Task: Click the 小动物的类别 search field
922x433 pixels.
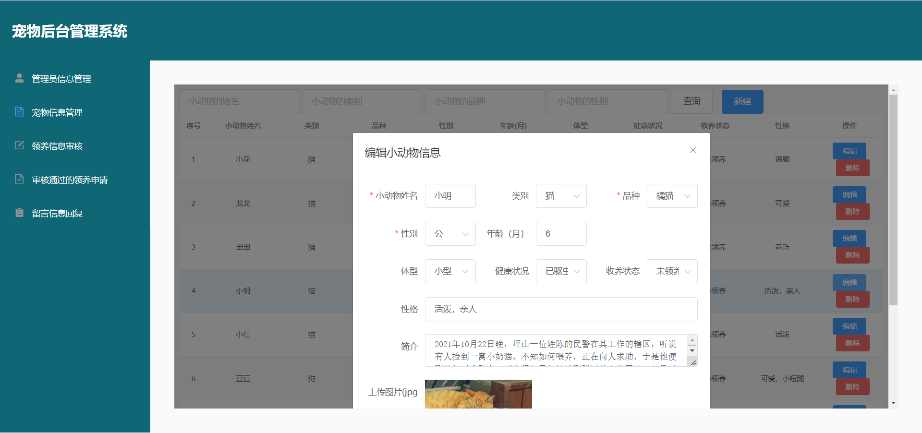Action: point(362,101)
